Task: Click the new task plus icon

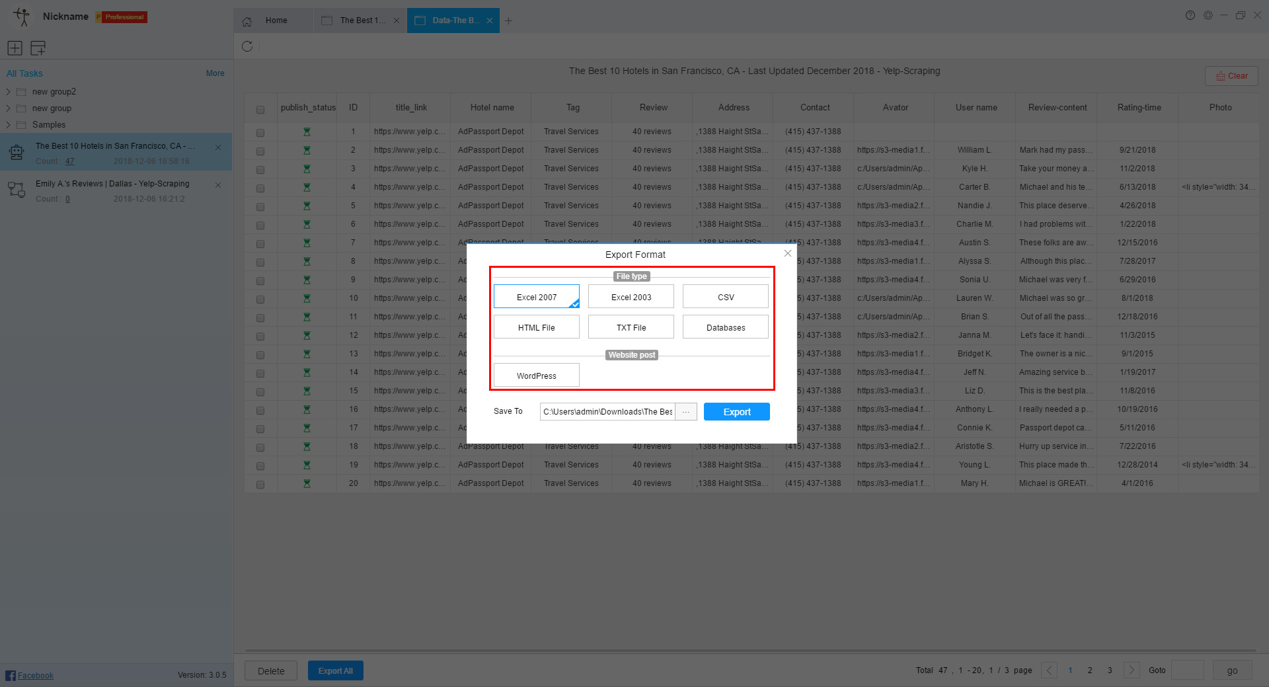Action: coord(15,48)
